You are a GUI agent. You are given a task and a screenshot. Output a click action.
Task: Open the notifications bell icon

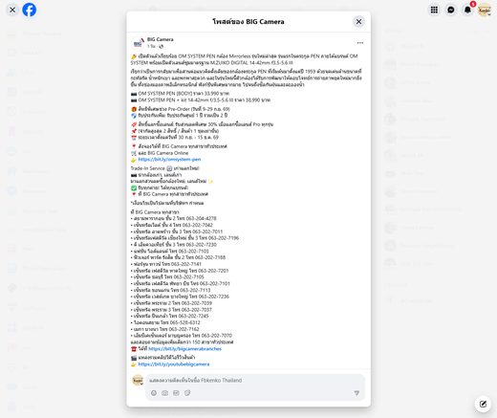tap(467, 10)
